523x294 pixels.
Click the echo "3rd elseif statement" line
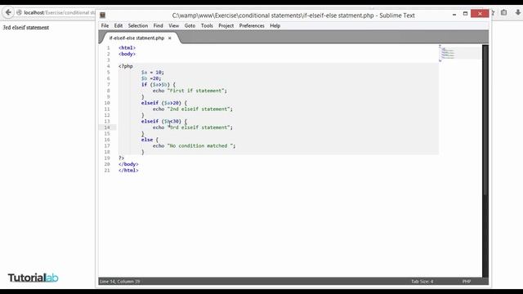pyautogui.click(x=193, y=127)
